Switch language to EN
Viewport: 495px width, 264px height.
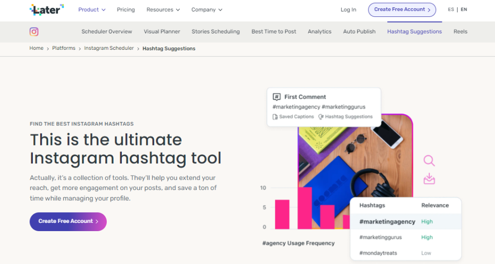pyautogui.click(x=464, y=10)
